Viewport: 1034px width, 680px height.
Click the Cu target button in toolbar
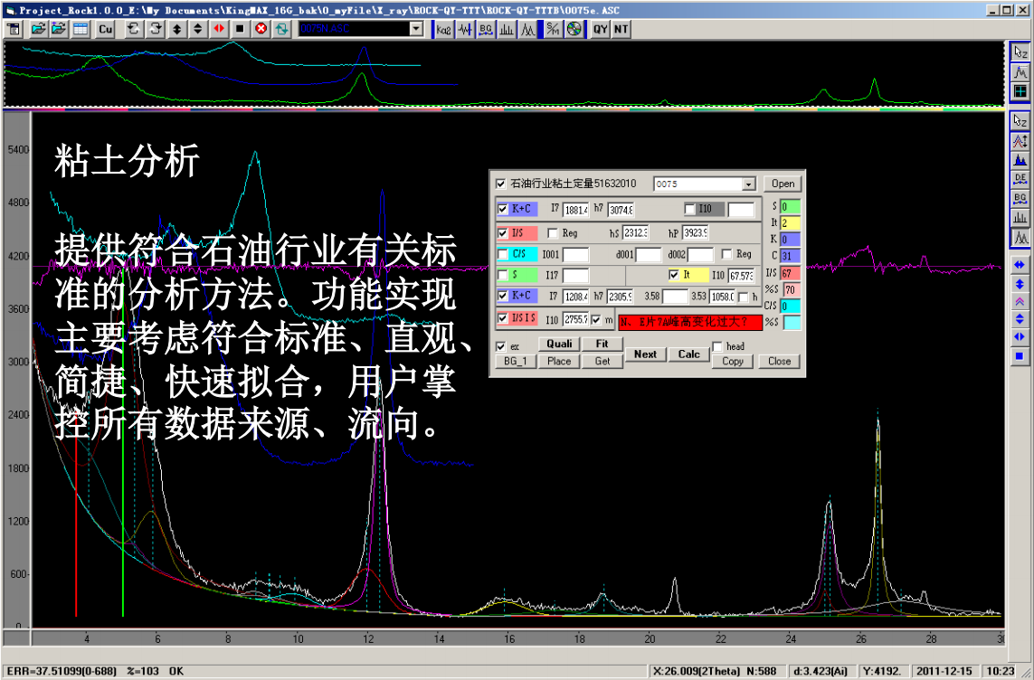(106, 29)
